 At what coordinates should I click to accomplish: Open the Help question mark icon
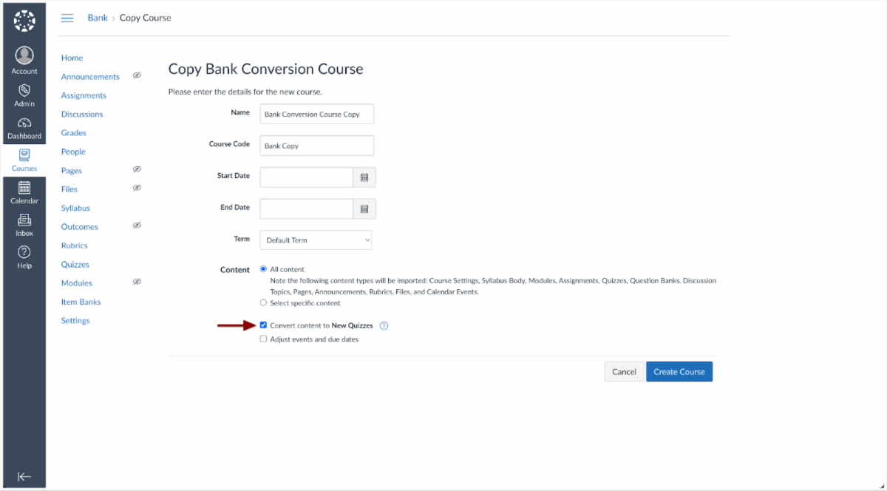pos(24,253)
